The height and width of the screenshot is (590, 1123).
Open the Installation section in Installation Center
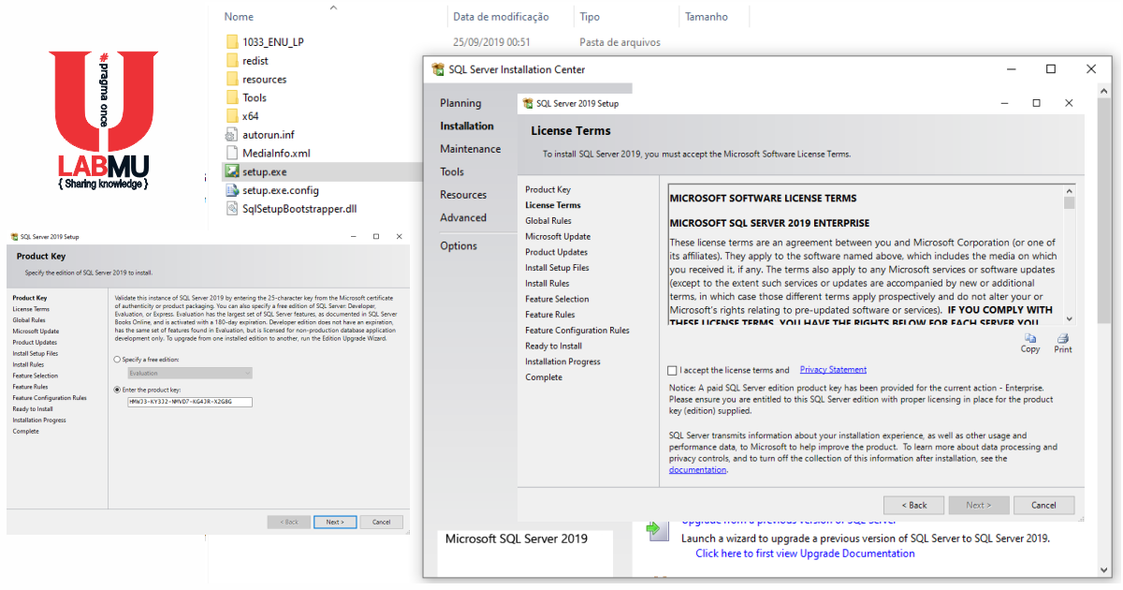point(467,125)
